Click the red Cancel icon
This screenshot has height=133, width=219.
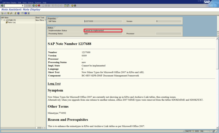(39, 6)
